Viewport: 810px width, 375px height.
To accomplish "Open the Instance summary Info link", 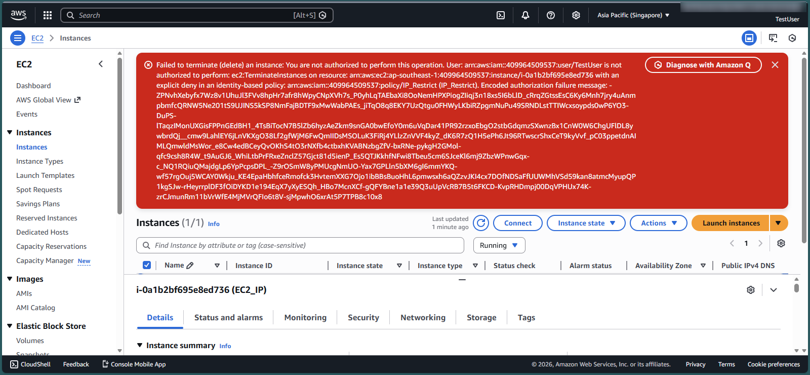I will pyautogui.click(x=225, y=346).
